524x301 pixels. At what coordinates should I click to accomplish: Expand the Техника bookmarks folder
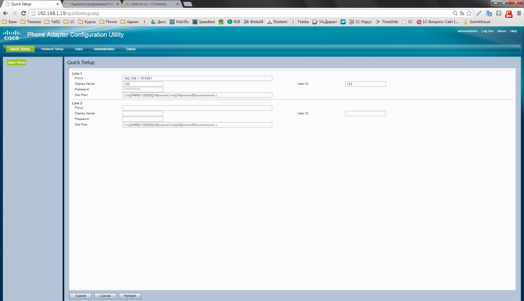(31, 22)
